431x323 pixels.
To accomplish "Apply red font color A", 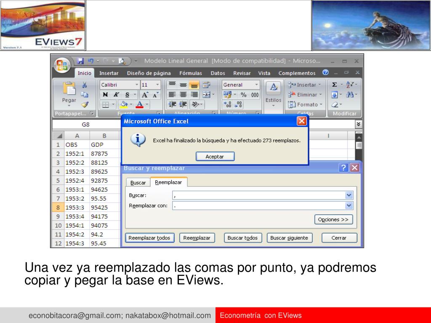I will point(140,104).
